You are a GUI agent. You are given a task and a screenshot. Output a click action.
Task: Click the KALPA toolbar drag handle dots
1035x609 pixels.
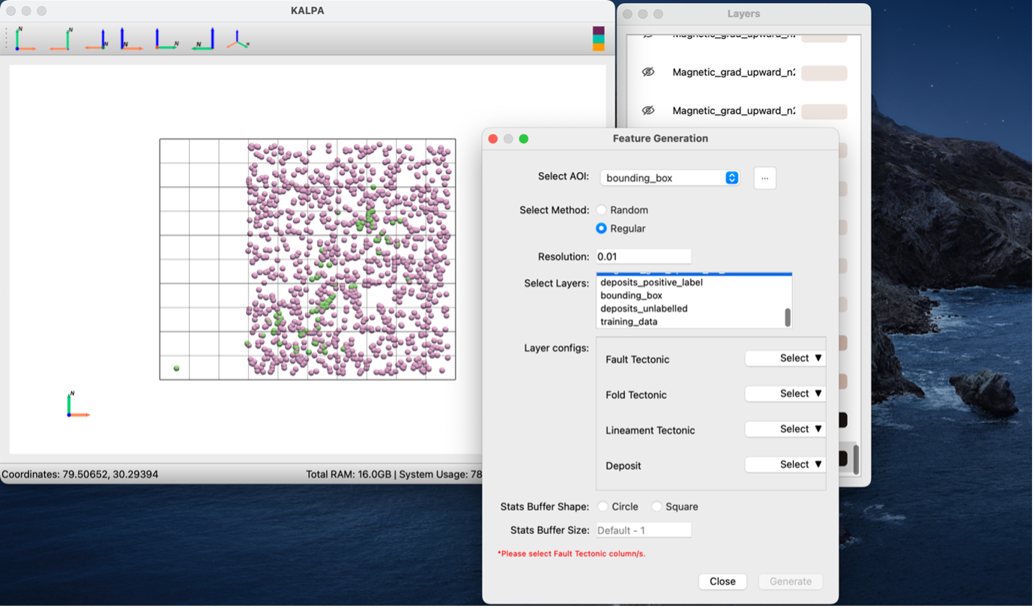click(x=7, y=39)
